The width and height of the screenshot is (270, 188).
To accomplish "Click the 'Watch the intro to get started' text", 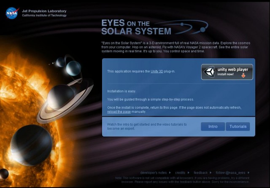I will click(147, 126).
